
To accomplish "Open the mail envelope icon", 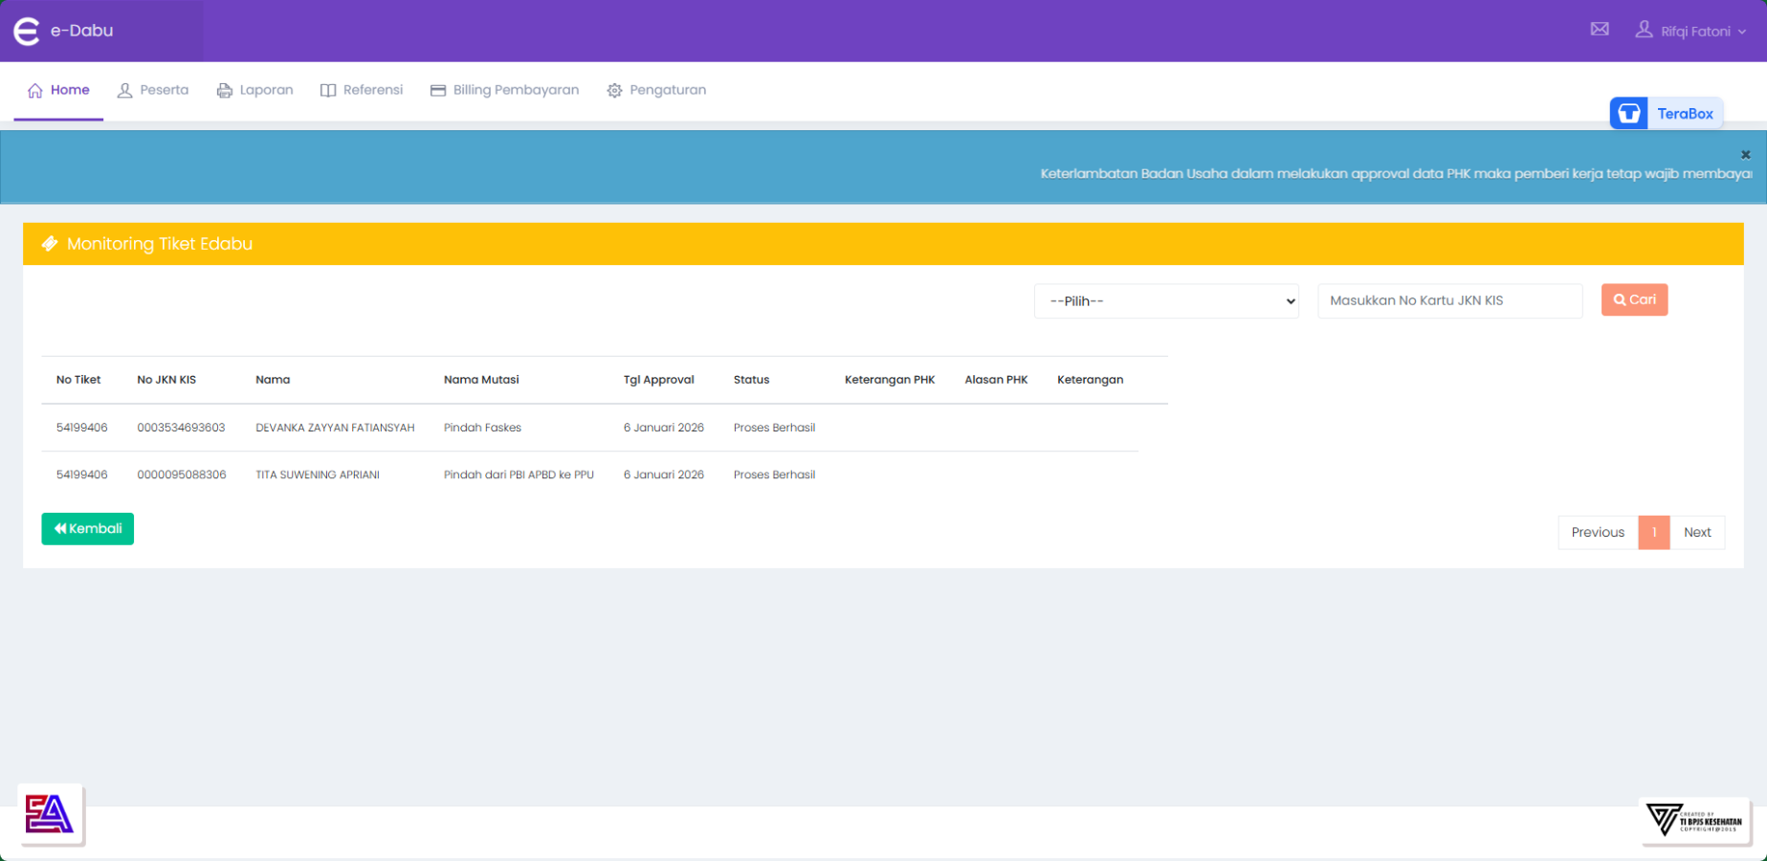I will (1599, 30).
